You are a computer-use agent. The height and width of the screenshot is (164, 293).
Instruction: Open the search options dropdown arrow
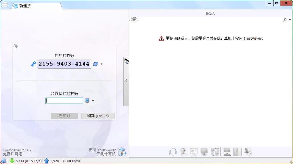[290, 20]
